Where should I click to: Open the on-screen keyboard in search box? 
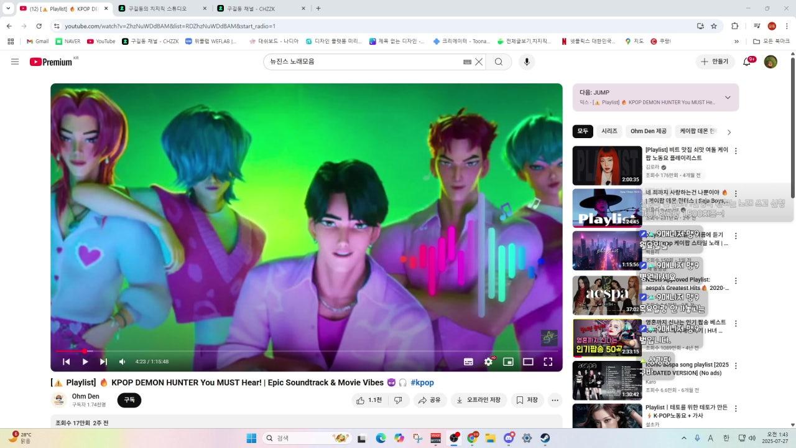(x=467, y=62)
